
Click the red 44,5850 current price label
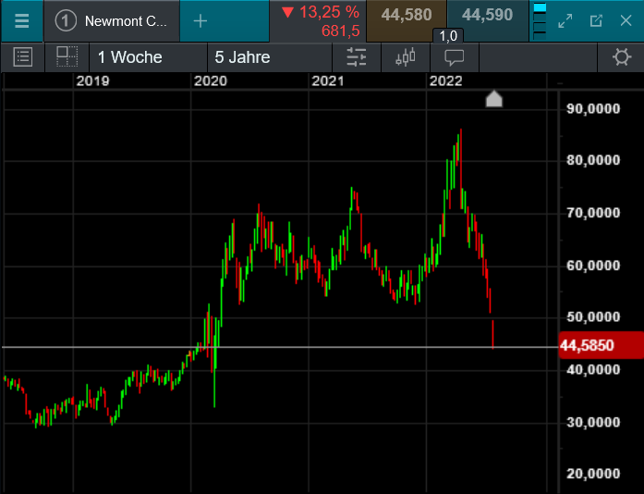point(596,345)
